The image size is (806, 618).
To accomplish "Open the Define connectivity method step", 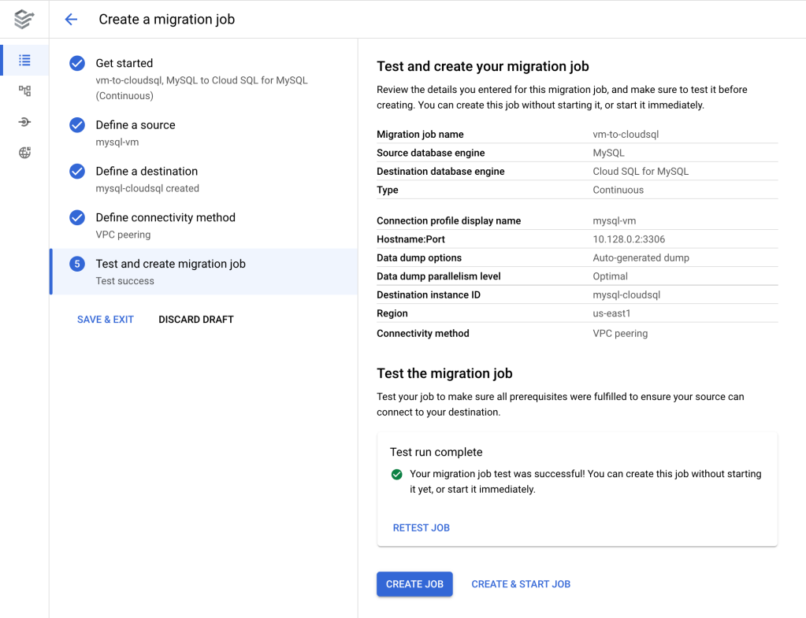I will pyautogui.click(x=165, y=218).
